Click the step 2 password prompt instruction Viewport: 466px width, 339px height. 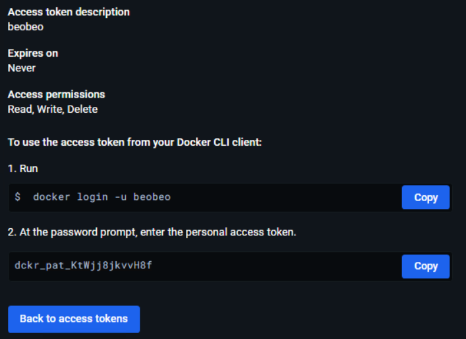152,232
